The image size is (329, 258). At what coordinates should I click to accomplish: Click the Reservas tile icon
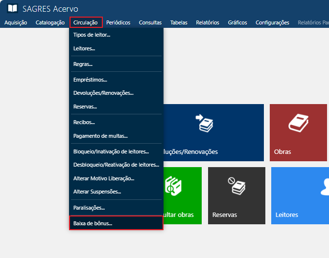point(236,186)
